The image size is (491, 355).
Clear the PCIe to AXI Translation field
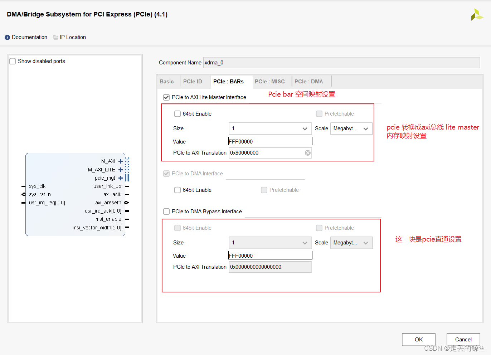[x=307, y=153]
